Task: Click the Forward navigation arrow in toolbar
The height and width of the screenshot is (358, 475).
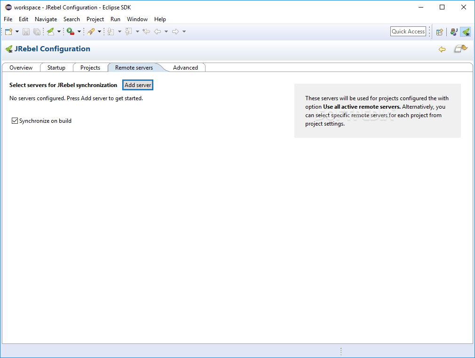Action: (x=175, y=32)
